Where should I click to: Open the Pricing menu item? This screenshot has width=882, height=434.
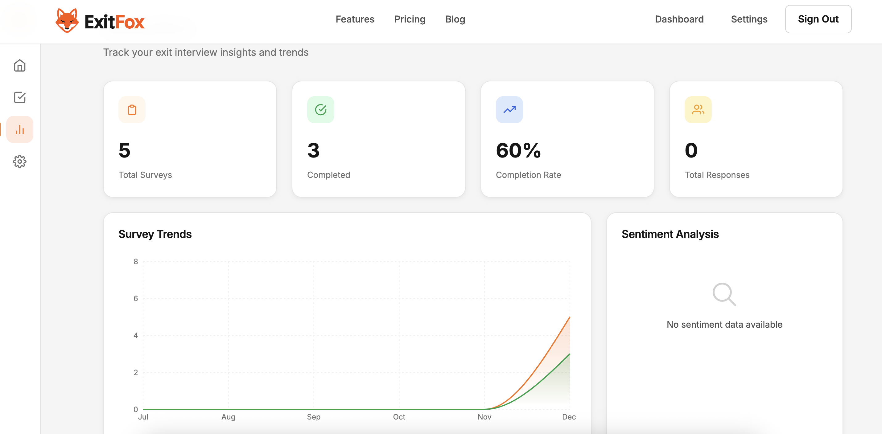coord(410,19)
